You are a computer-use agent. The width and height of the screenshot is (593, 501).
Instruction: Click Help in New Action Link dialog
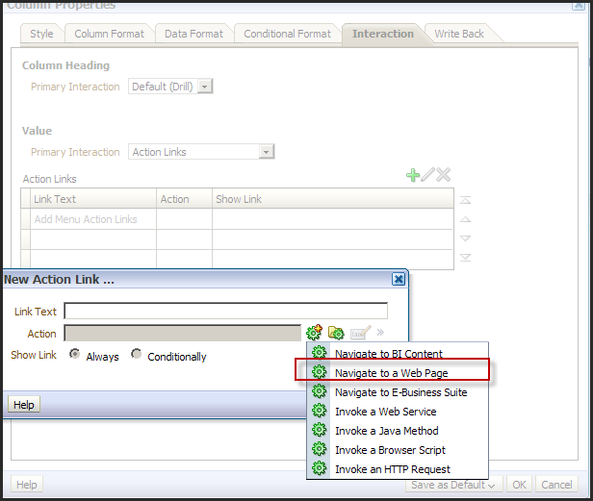click(24, 405)
